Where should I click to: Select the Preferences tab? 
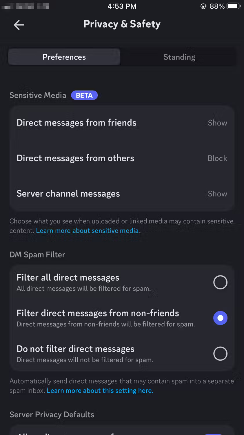point(64,57)
